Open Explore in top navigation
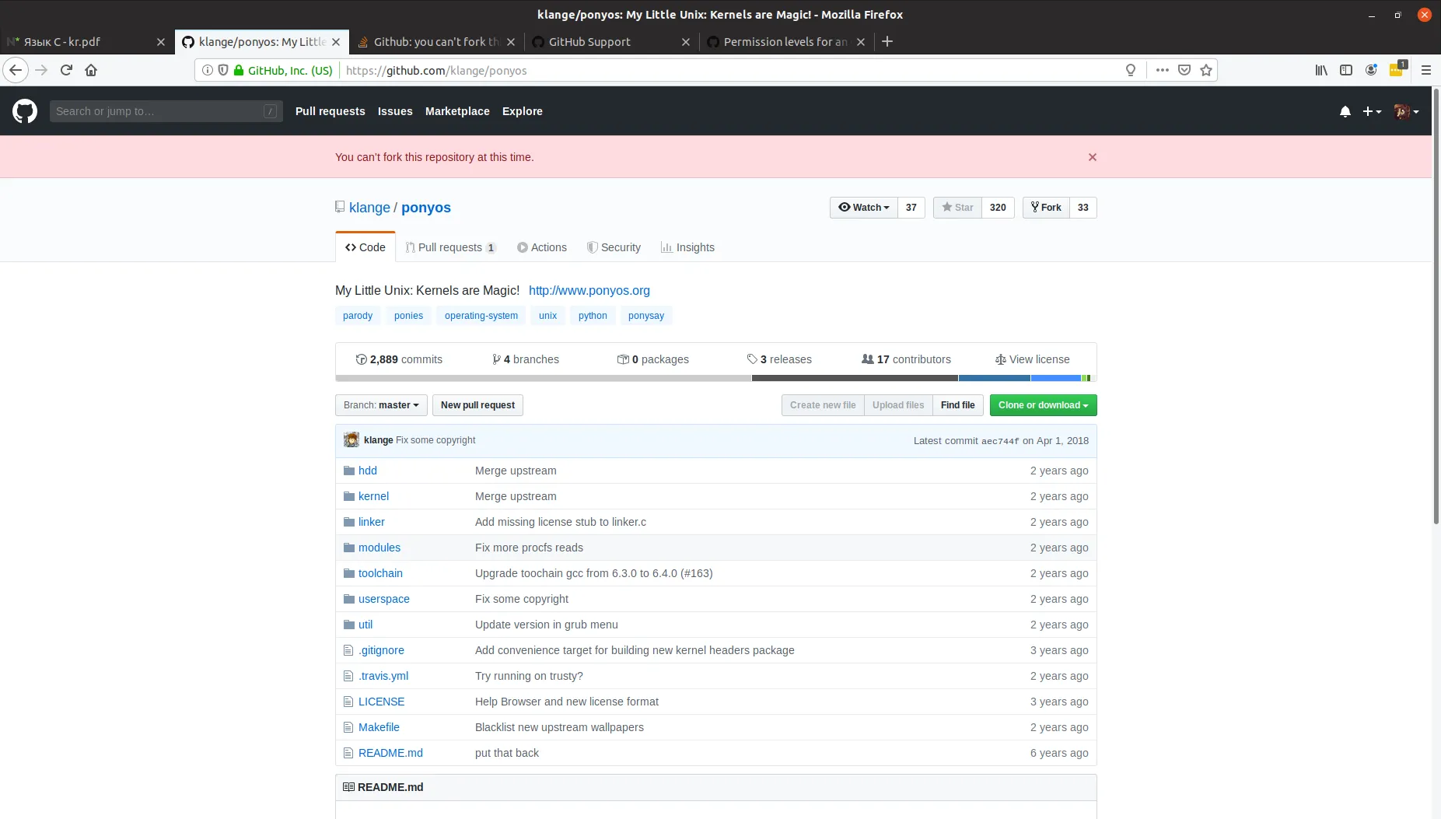1441x819 pixels. pyautogui.click(x=523, y=111)
